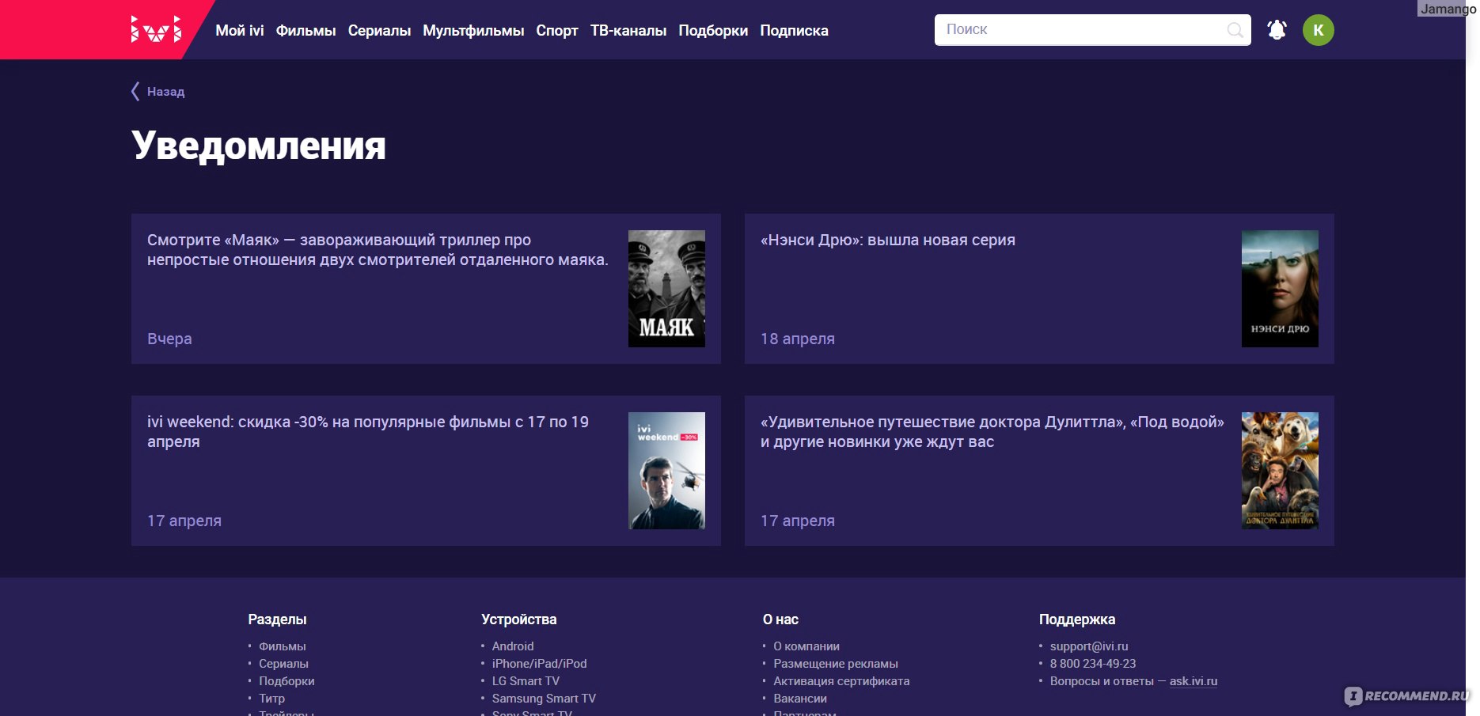
Task: Open the ivi weekend -30% discount notification
Action: tap(368, 432)
